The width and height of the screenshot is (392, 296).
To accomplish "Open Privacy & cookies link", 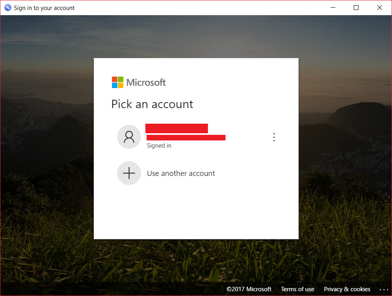I will 347,289.
